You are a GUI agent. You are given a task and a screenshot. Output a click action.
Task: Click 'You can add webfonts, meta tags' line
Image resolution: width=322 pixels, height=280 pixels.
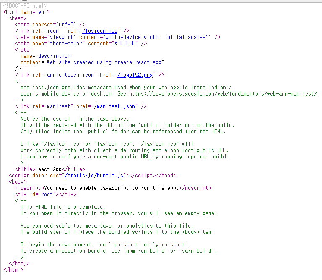click(x=107, y=226)
